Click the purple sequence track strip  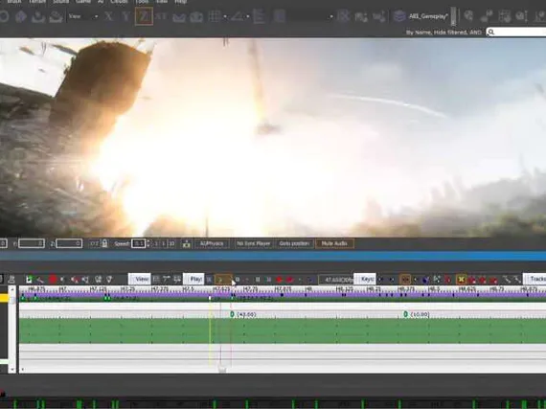tap(283, 295)
